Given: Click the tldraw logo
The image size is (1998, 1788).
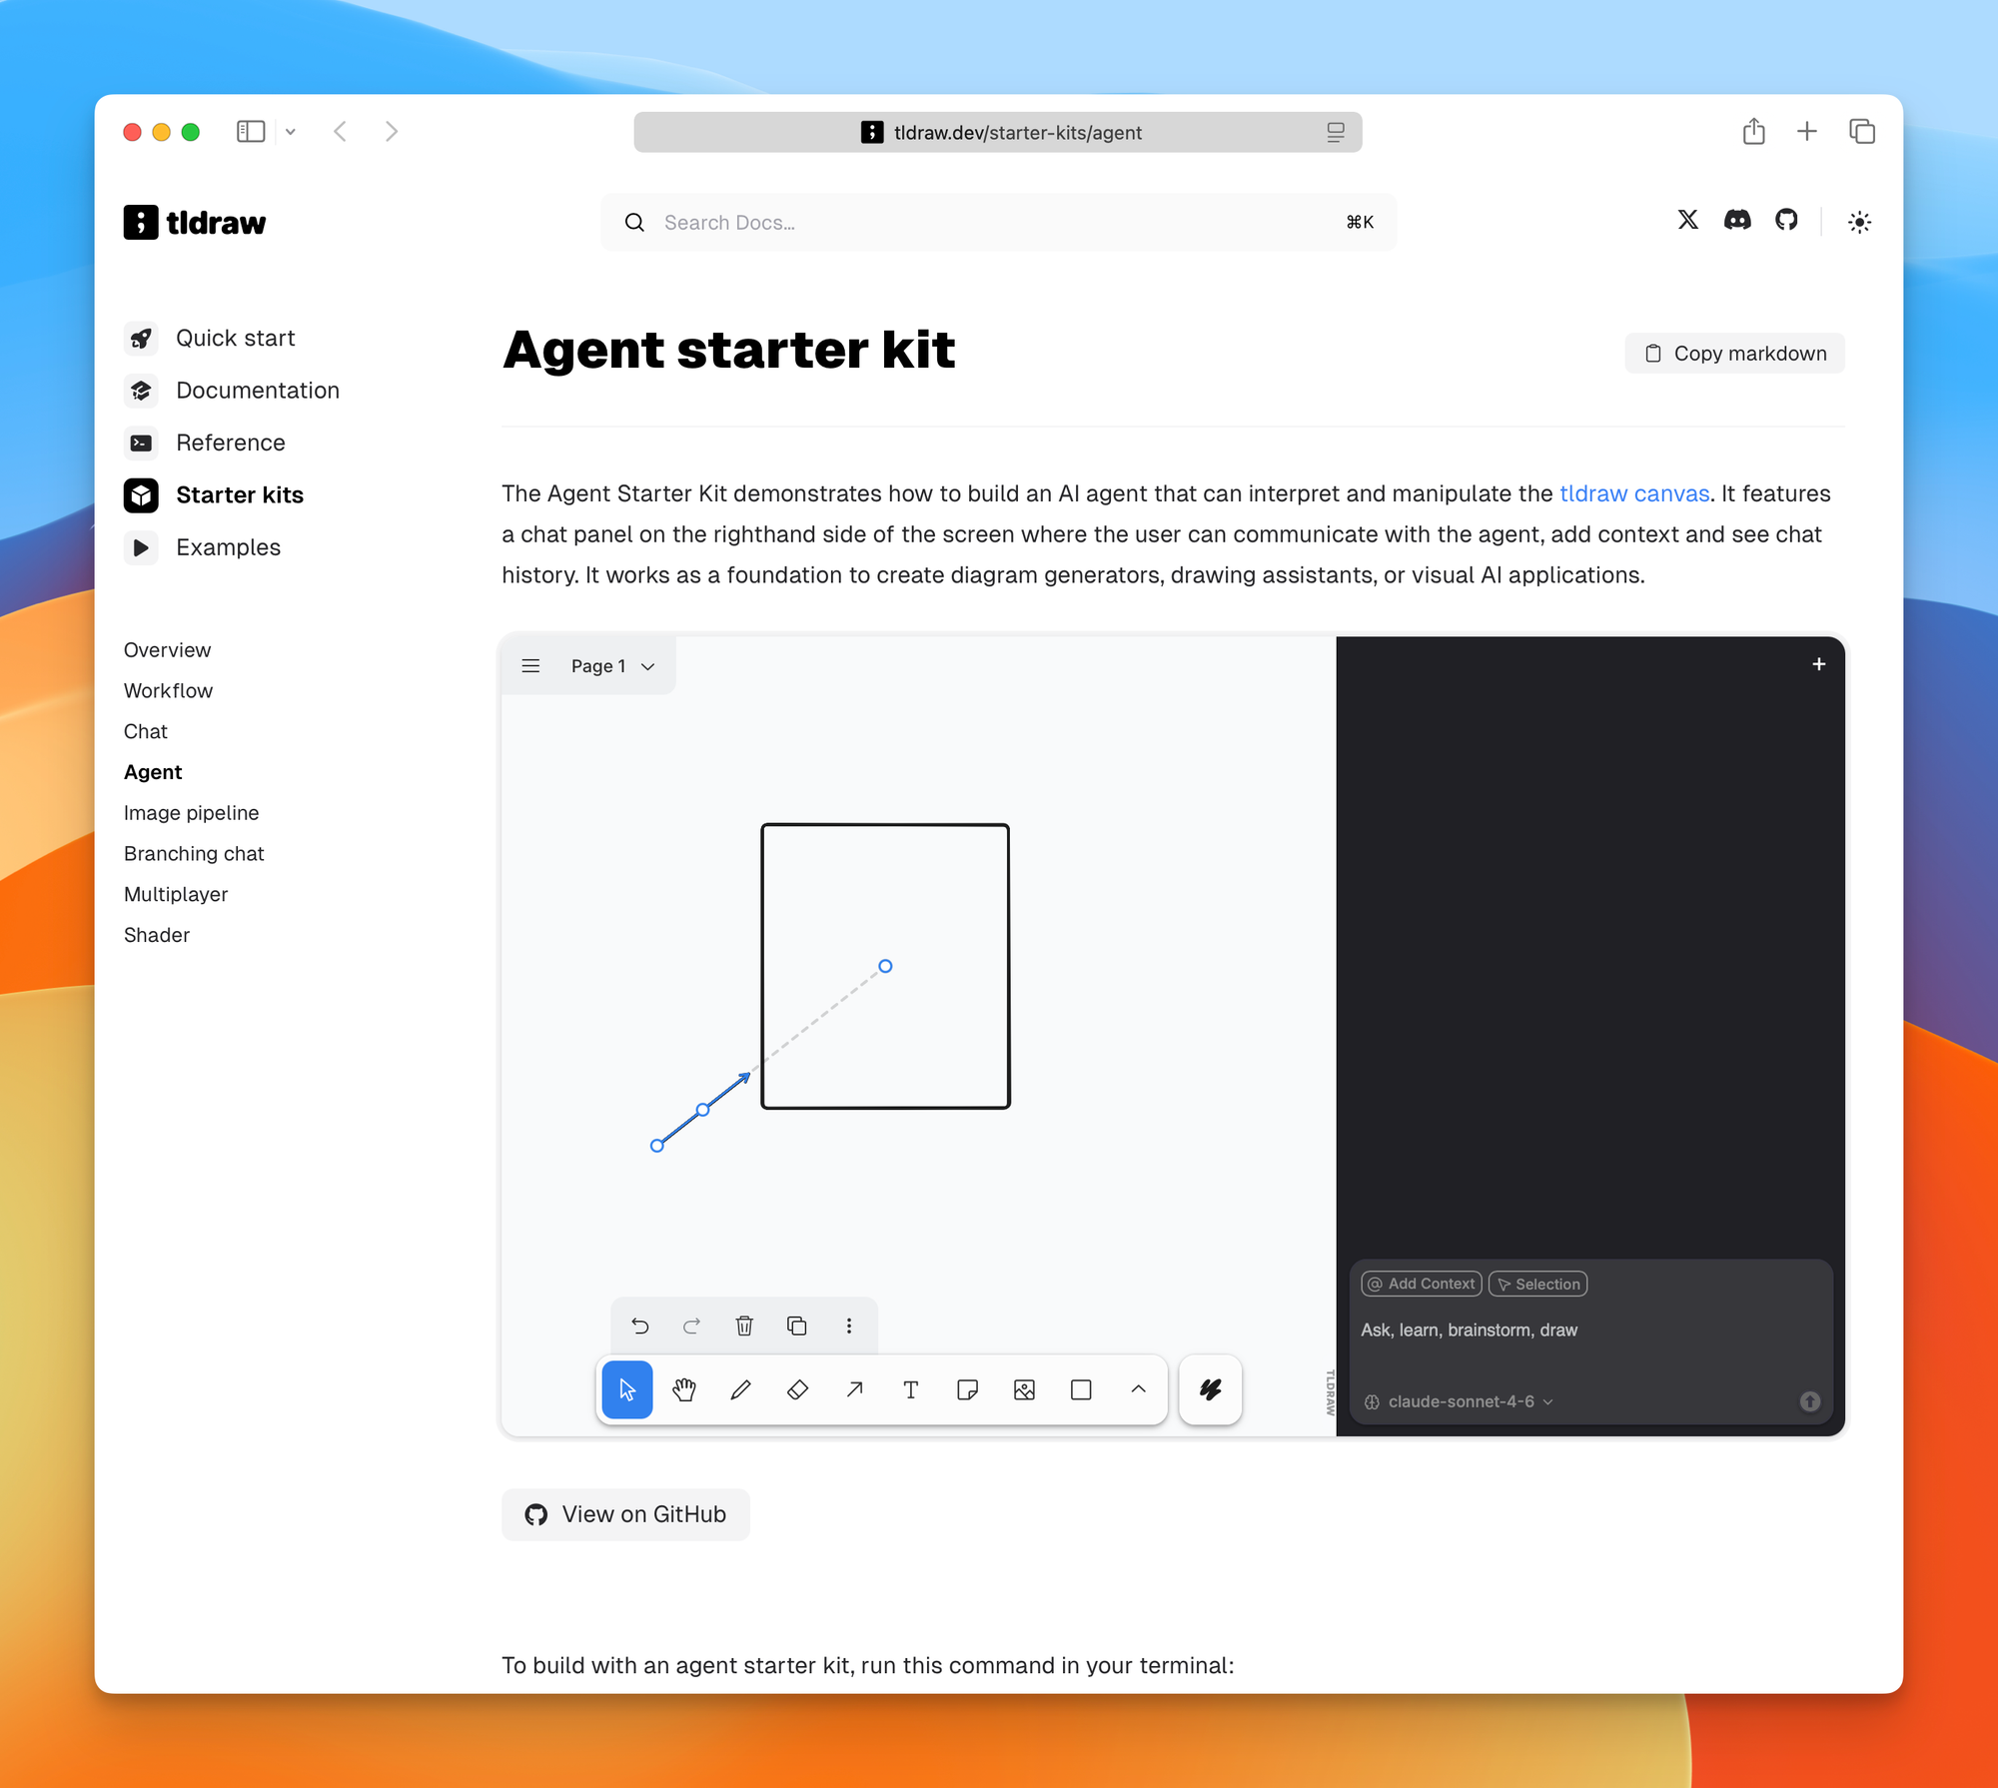Looking at the screenshot, I should (195, 222).
